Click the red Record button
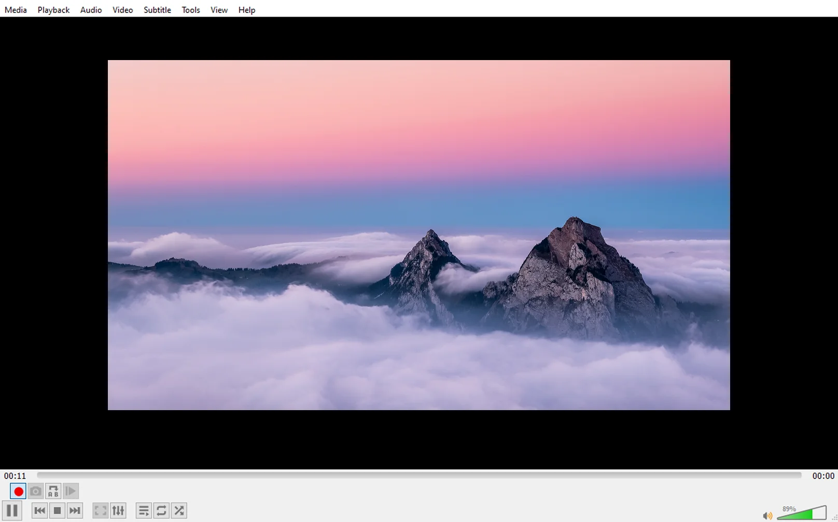 coord(18,491)
